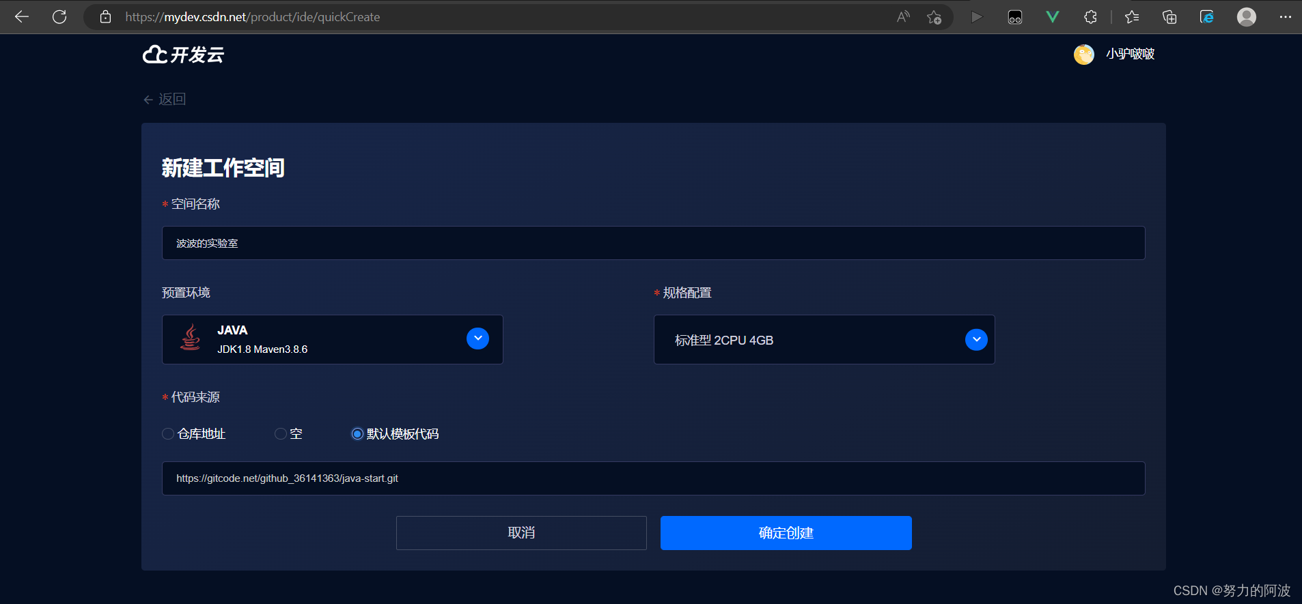Image resolution: width=1302 pixels, height=604 pixels.
Task: Click the 空间名称 input field
Action: (653, 243)
